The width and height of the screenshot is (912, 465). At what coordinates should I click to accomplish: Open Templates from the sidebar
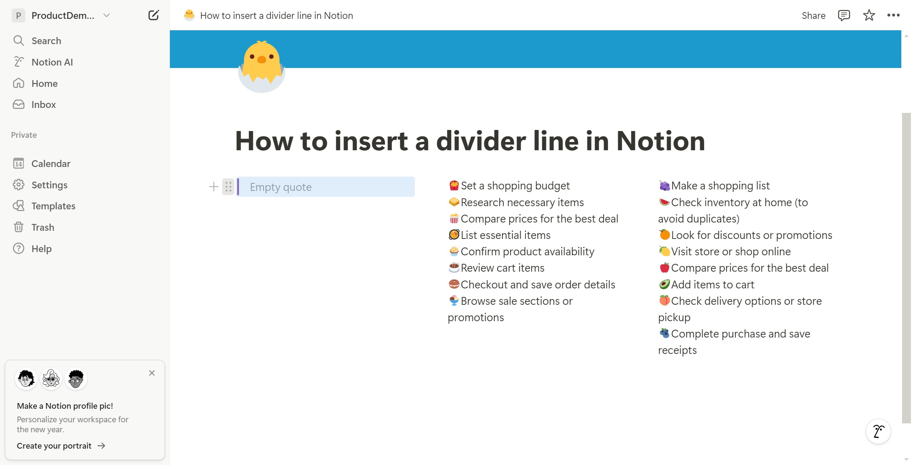click(53, 206)
